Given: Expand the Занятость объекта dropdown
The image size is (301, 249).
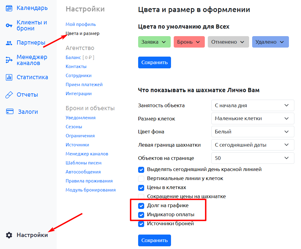Looking at the screenshot, I should [x=253, y=105].
